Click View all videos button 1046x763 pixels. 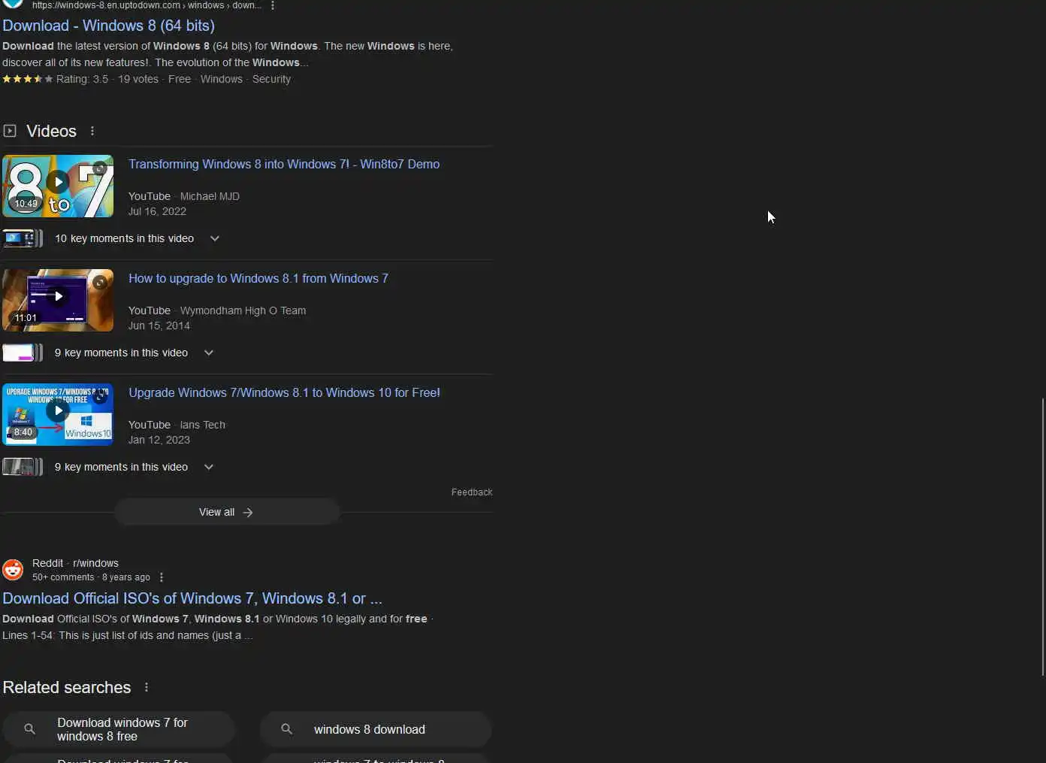226,512
